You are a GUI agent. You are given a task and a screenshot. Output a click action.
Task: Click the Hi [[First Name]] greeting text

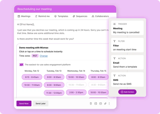[26, 24]
